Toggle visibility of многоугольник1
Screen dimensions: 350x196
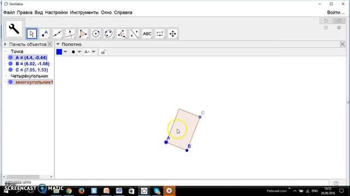pos(10,82)
